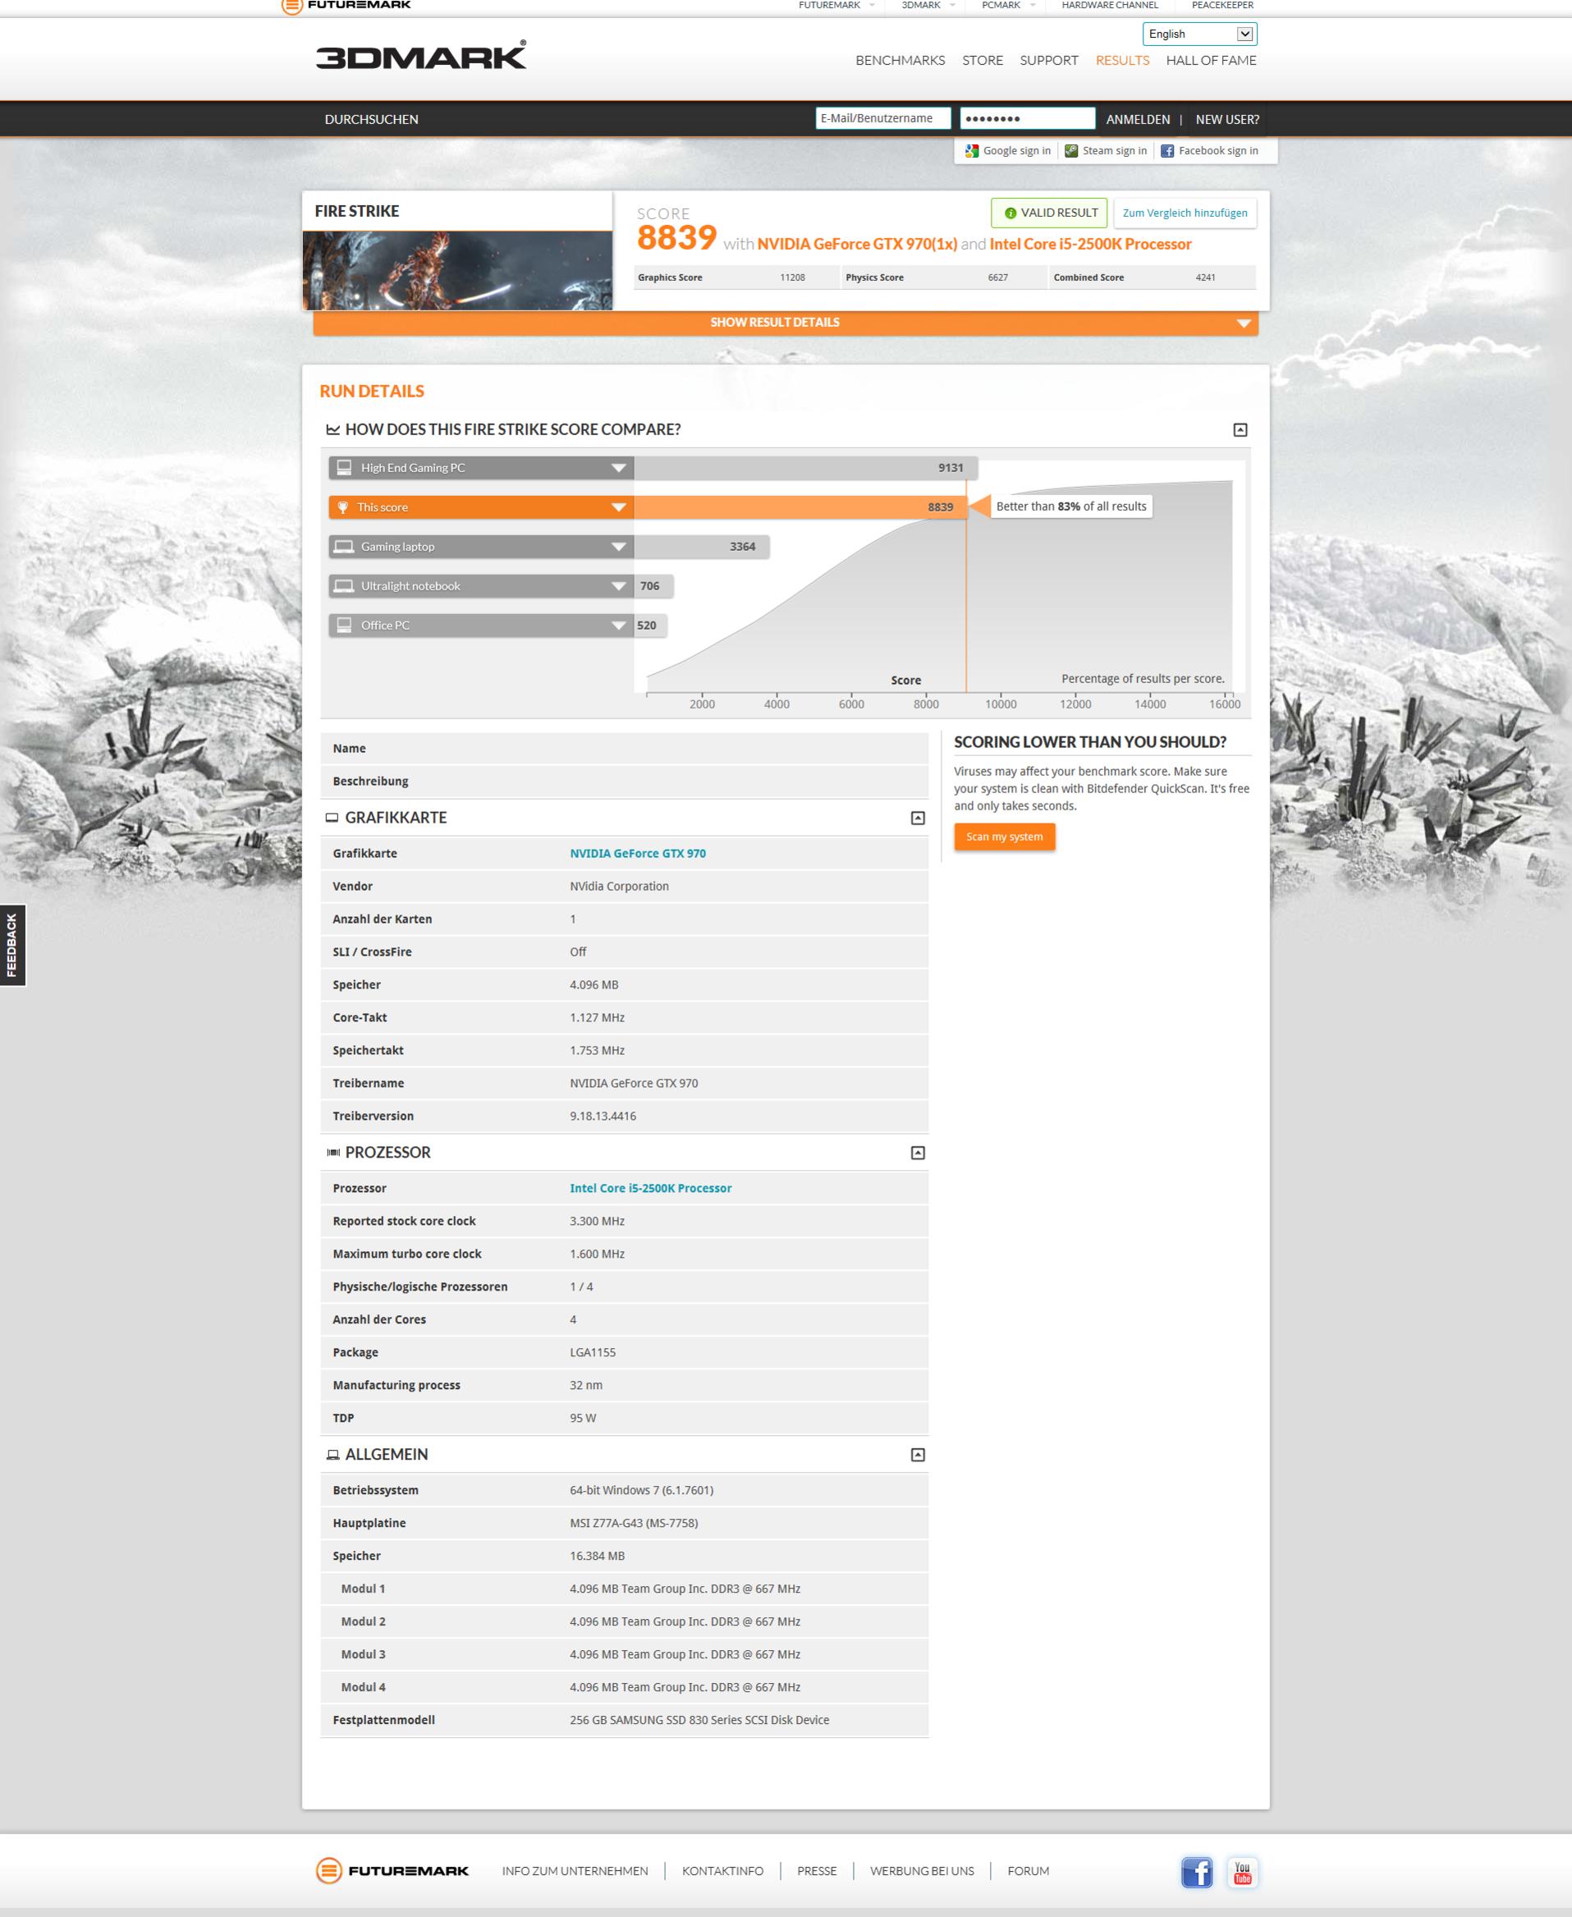Viewport: 1572px width, 1917px height.
Task: Click the Office PC icon
Action: pyautogui.click(x=344, y=625)
